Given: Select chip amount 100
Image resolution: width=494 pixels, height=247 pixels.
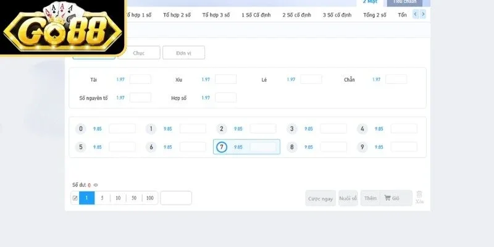Looking at the screenshot, I should pyautogui.click(x=150, y=198).
